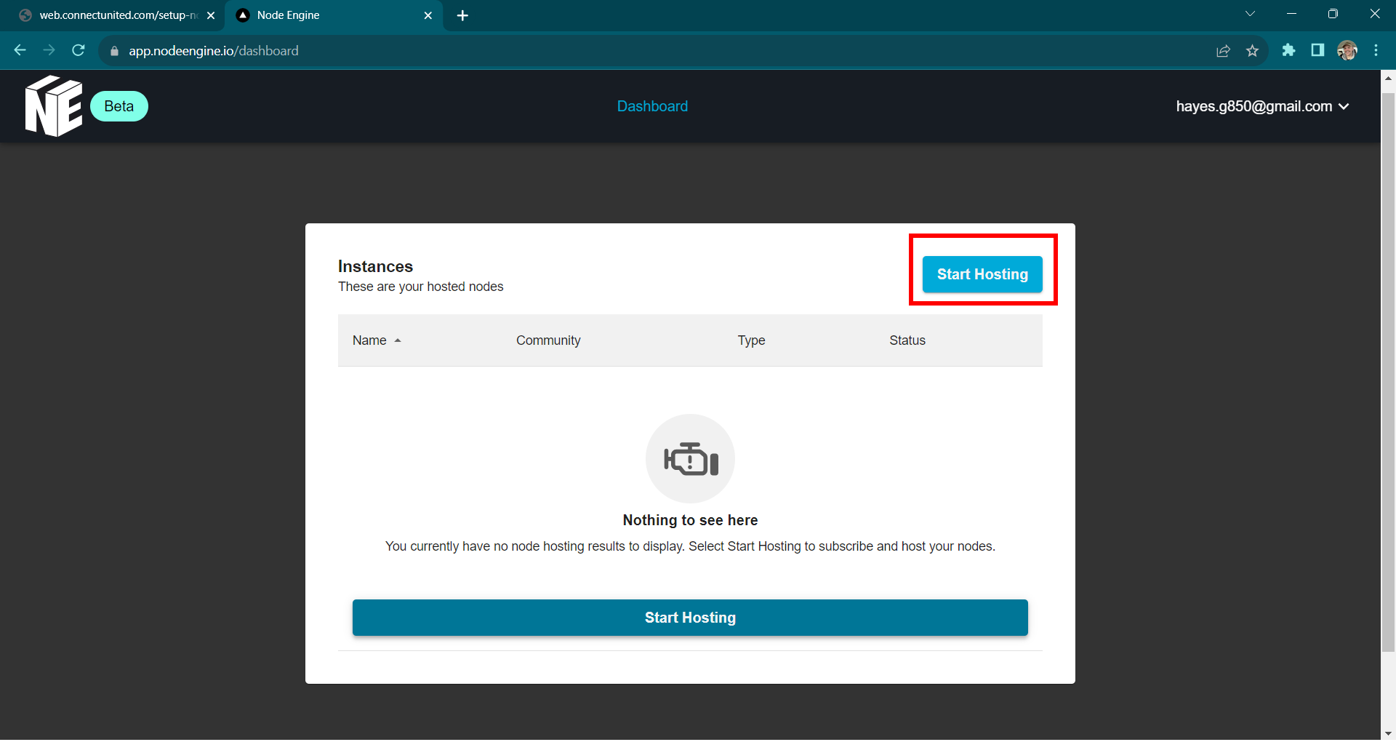Open the Dashboard navigation link
The image size is (1396, 742).
coord(652,106)
